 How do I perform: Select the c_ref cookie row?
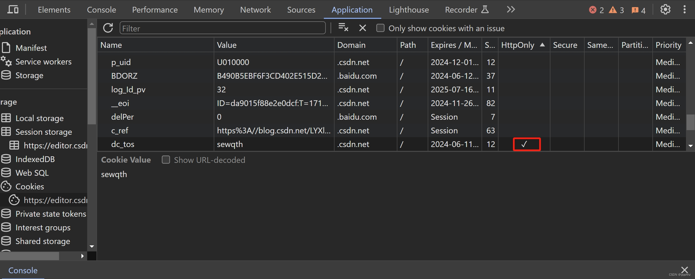(391, 131)
